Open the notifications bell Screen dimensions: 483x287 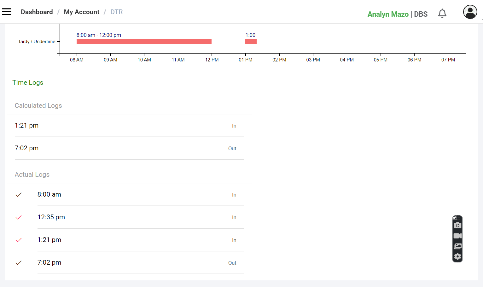(x=442, y=14)
